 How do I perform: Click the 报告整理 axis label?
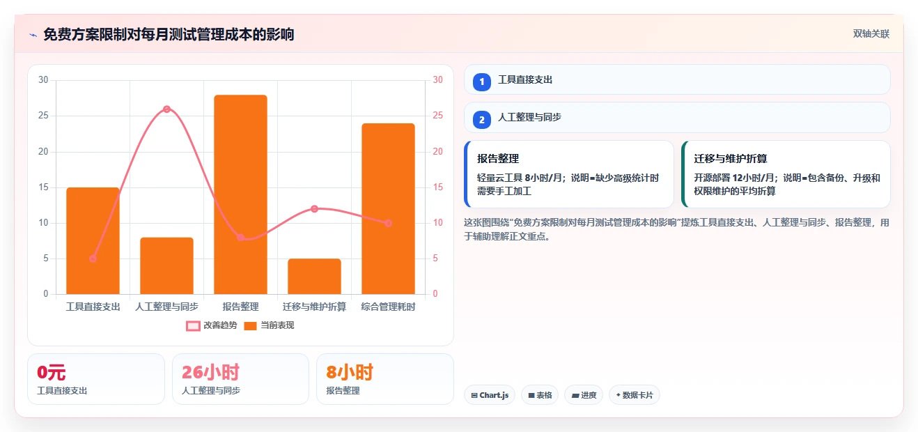240,307
